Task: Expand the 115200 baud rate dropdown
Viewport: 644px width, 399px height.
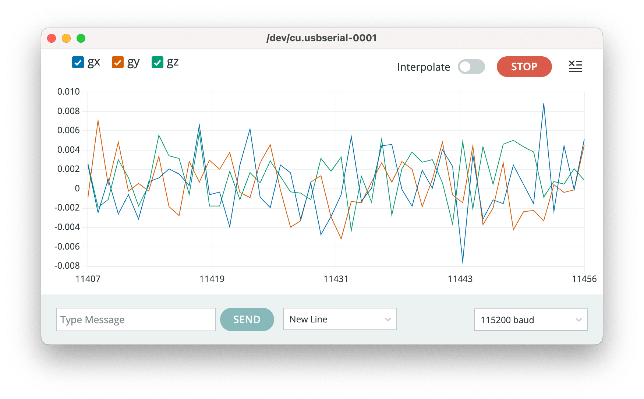Action: point(531,320)
